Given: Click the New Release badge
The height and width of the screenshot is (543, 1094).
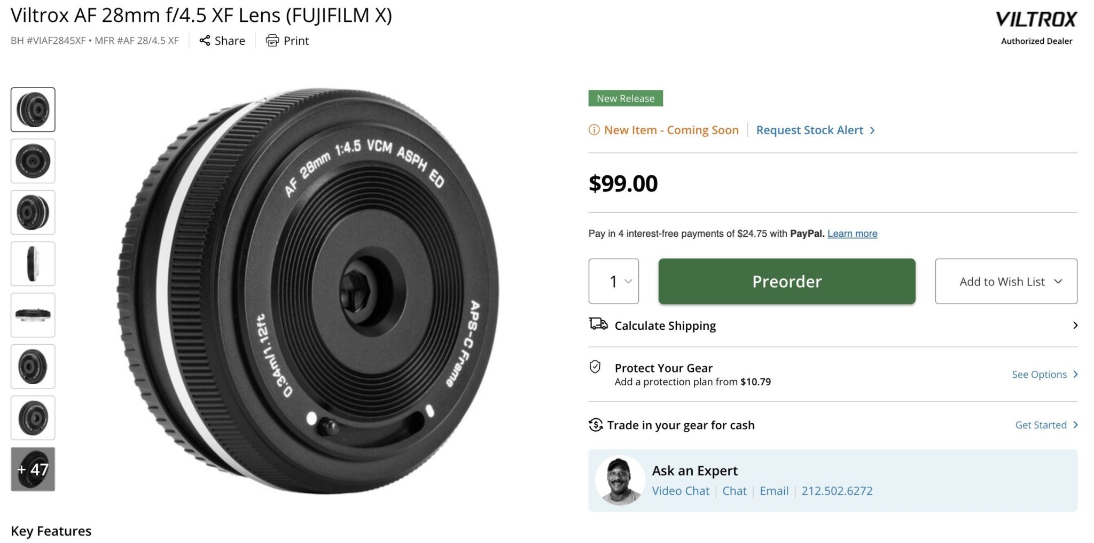Looking at the screenshot, I should (625, 98).
